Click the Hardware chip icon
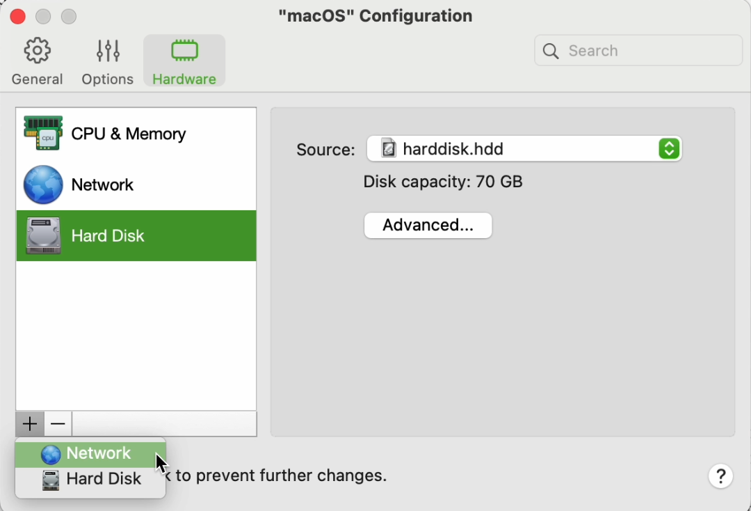 (184, 51)
